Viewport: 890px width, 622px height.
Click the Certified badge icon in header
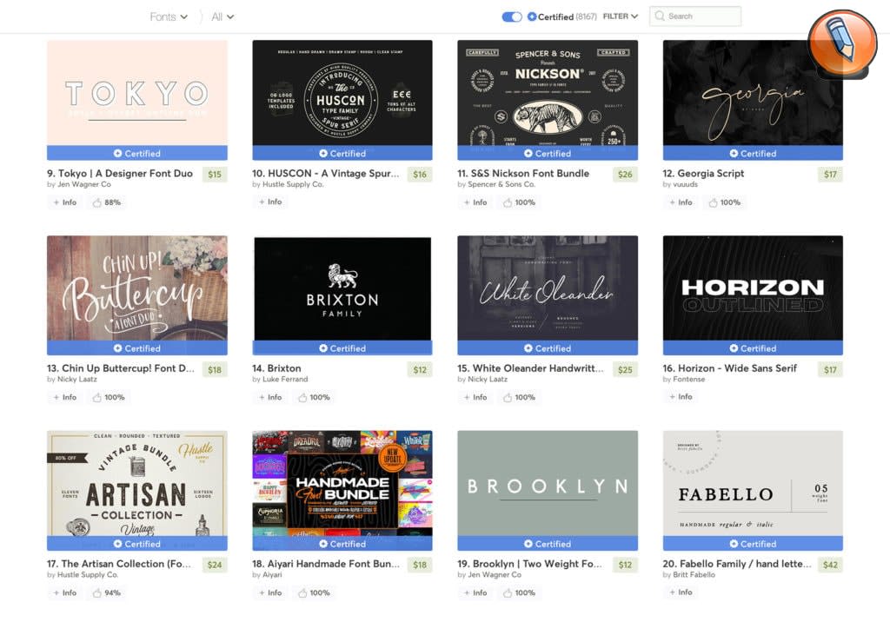[x=531, y=17]
